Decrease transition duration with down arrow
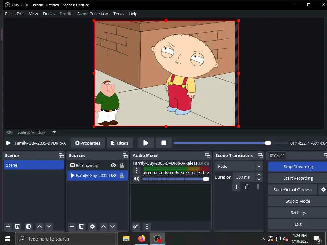Image resolution: width=327 pixels, height=245 pixels. click(259, 179)
